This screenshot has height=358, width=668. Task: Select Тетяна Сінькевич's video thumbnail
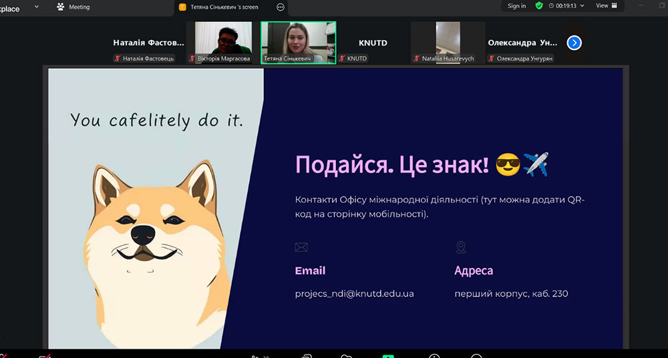pyautogui.click(x=298, y=39)
